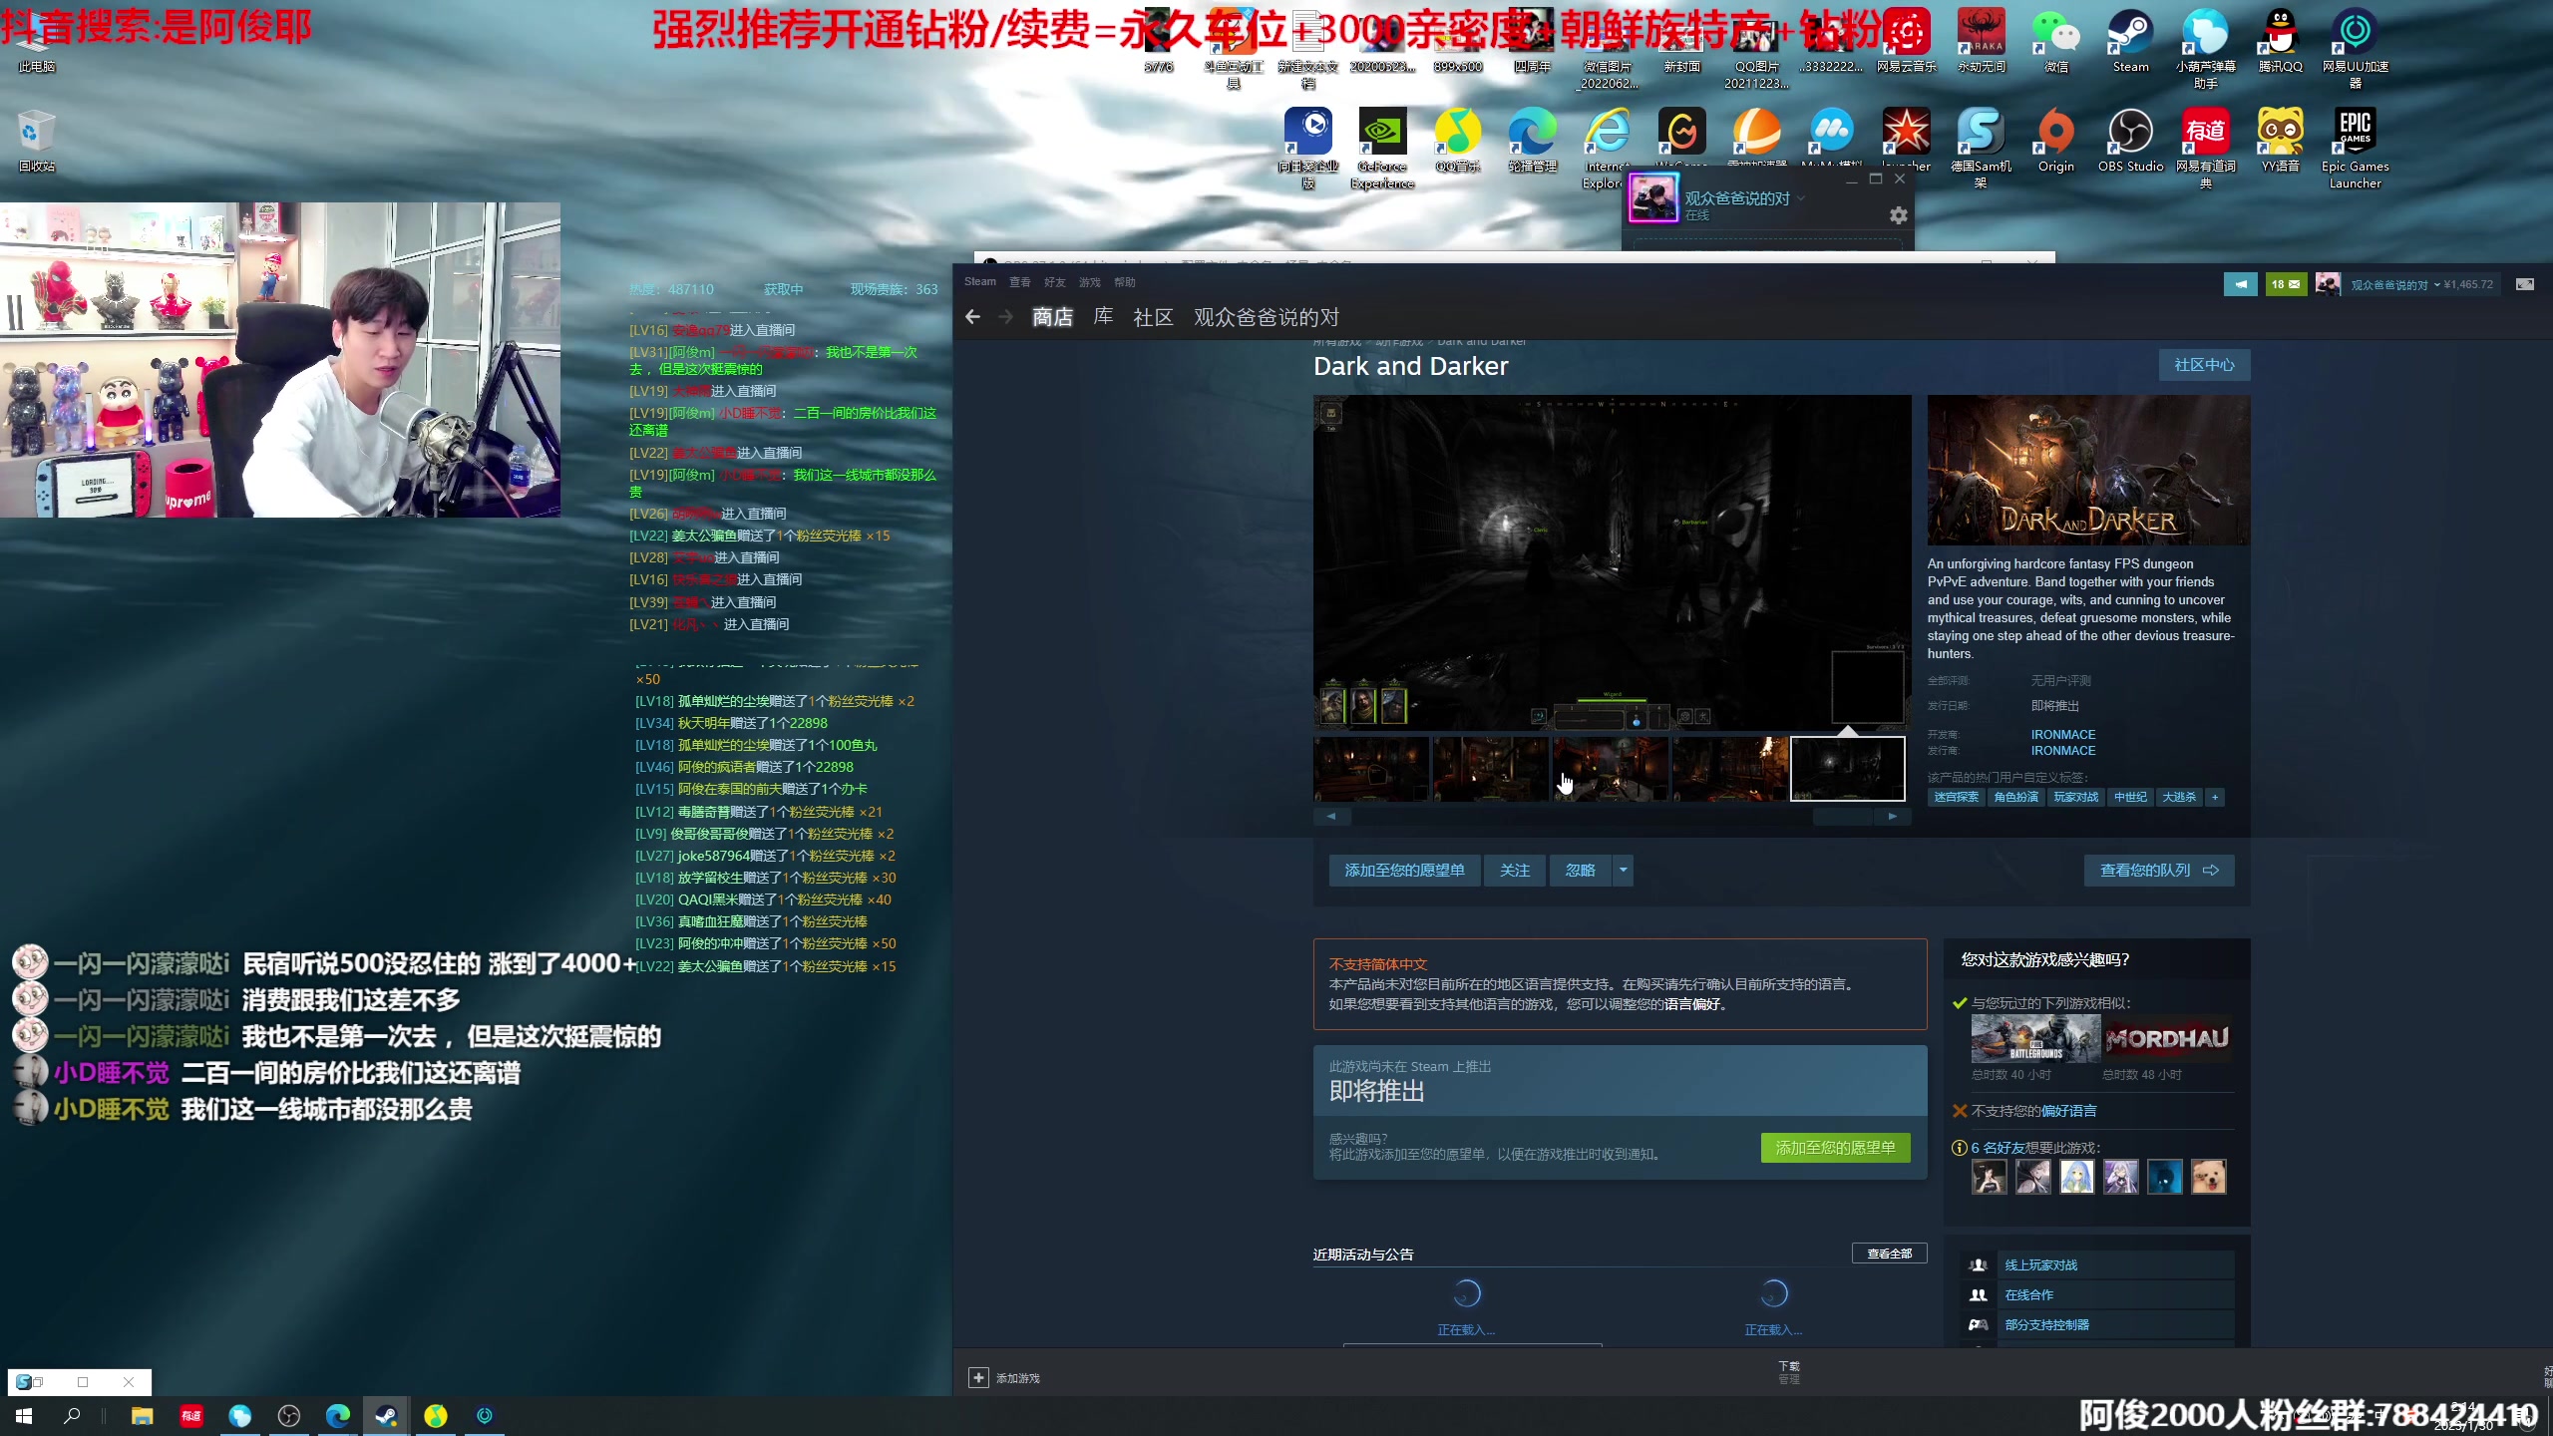This screenshot has width=2553, height=1436.
Task: Open 腾讯QQ desktop shortcut
Action: click(2280, 41)
